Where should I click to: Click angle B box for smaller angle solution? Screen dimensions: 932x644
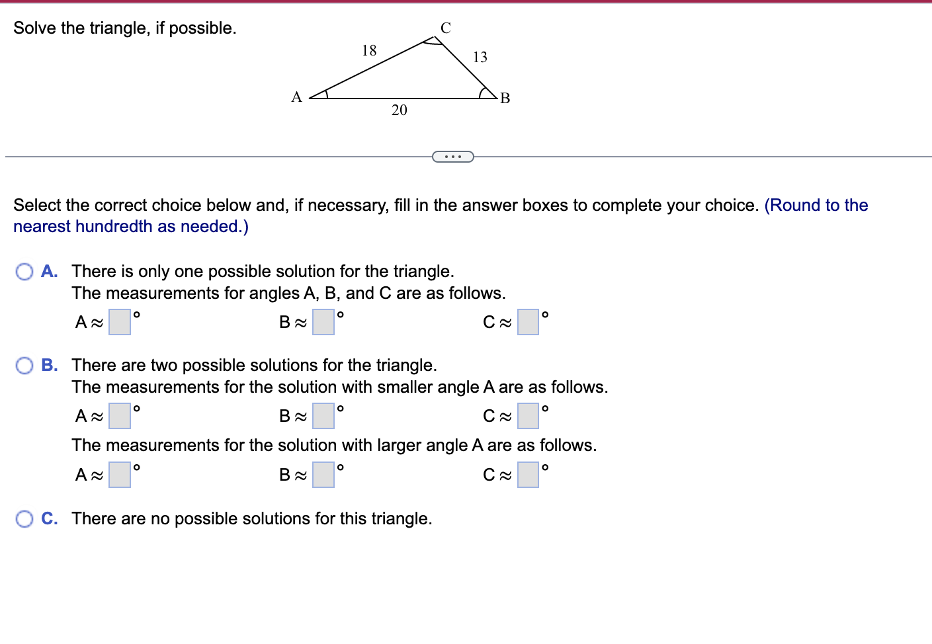click(x=323, y=417)
